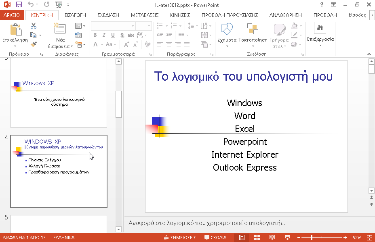Open Ribbon Display Options
375x242 pixels.
333,4
